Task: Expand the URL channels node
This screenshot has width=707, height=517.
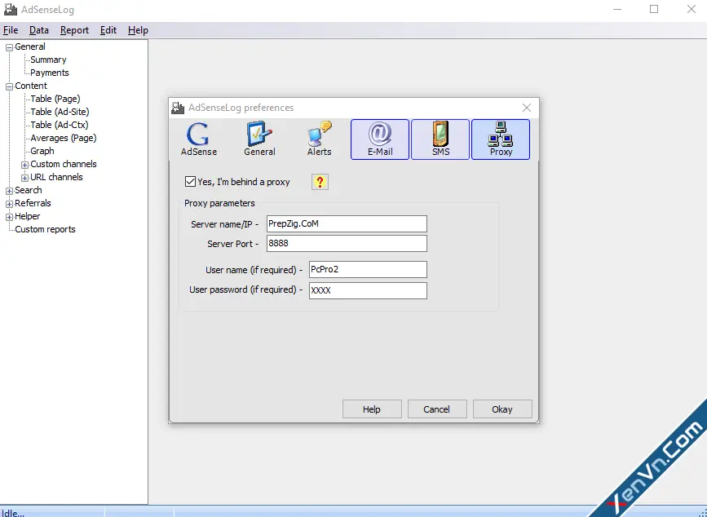Action: pos(24,178)
